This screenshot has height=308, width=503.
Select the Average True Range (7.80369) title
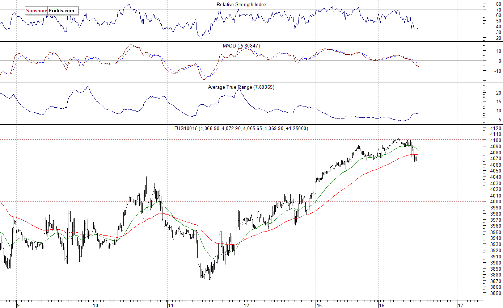[x=241, y=87]
